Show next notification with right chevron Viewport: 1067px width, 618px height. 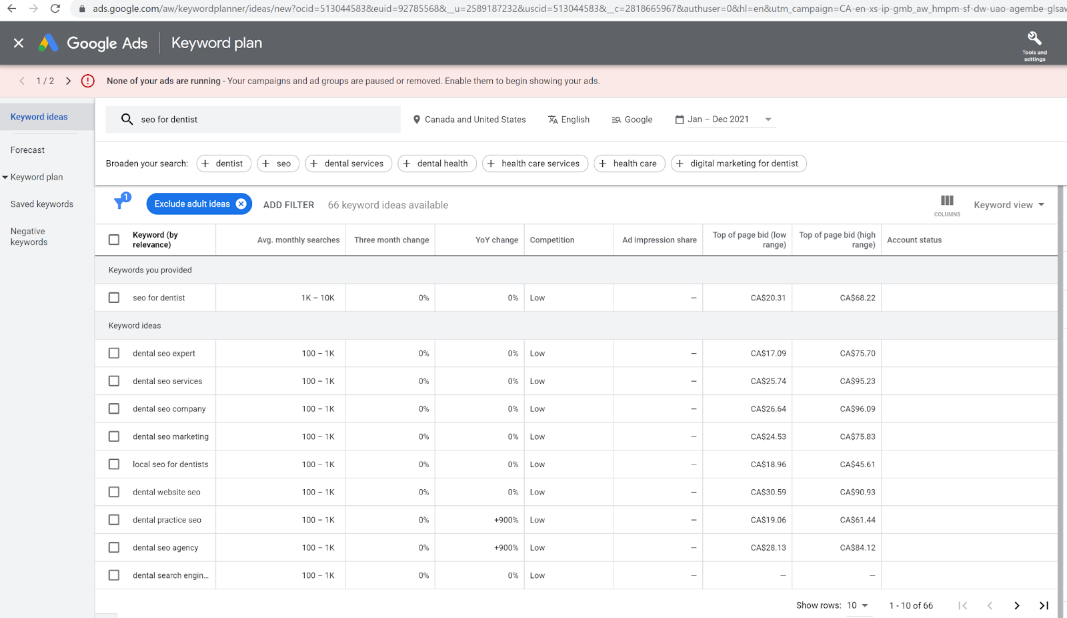tap(68, 81)
